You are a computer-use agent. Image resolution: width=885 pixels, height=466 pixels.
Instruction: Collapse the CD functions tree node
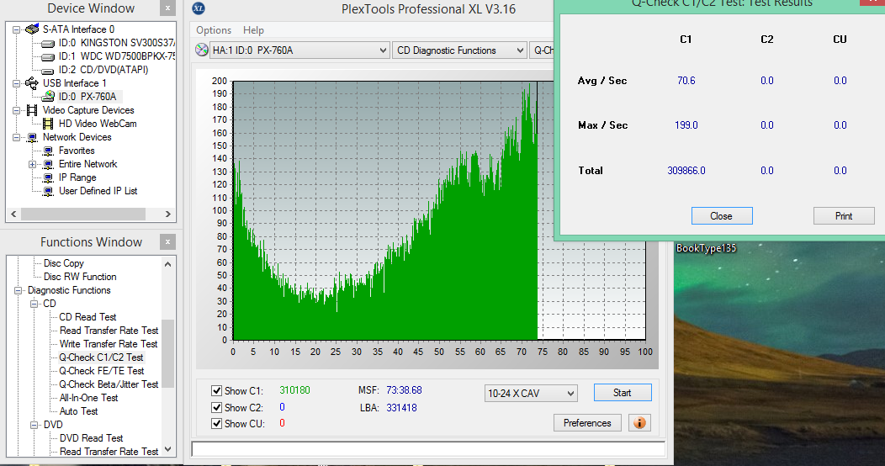coord(34,304)
